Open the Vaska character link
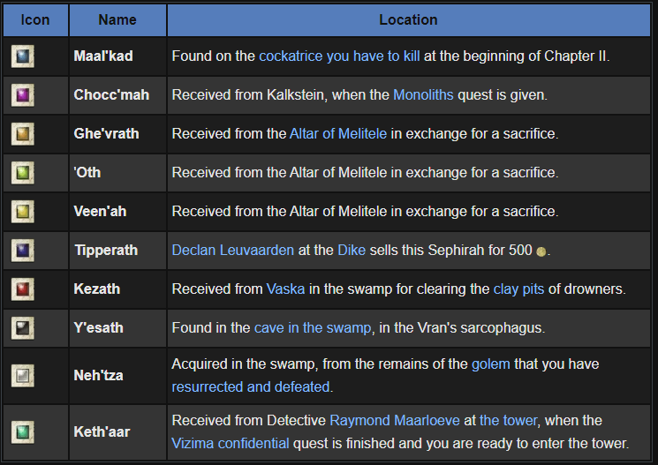 click(x=285, y=289)
